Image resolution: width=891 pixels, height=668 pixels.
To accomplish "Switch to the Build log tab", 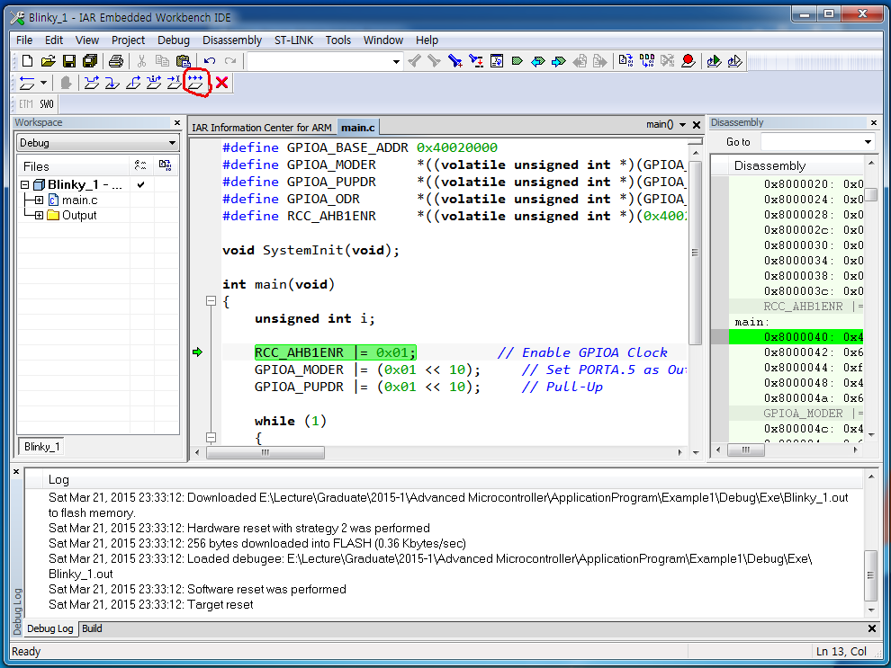I will click(92, 628).
